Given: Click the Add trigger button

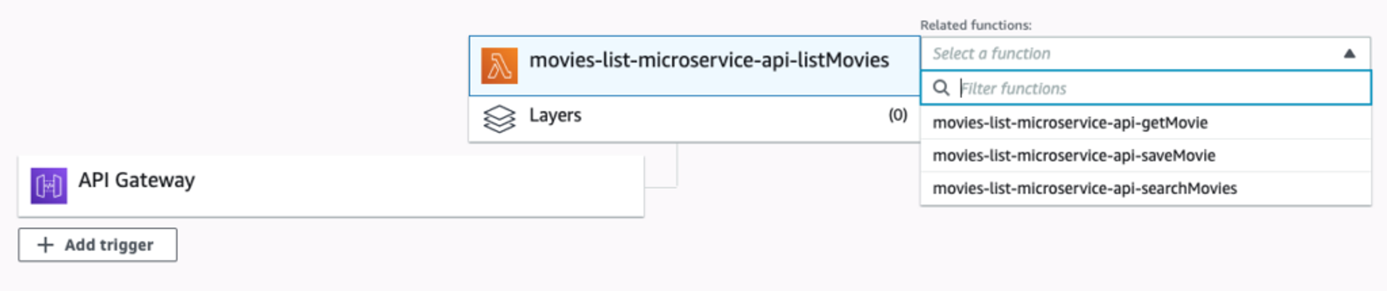Looking at the screenshot, I should coord(98,245).
